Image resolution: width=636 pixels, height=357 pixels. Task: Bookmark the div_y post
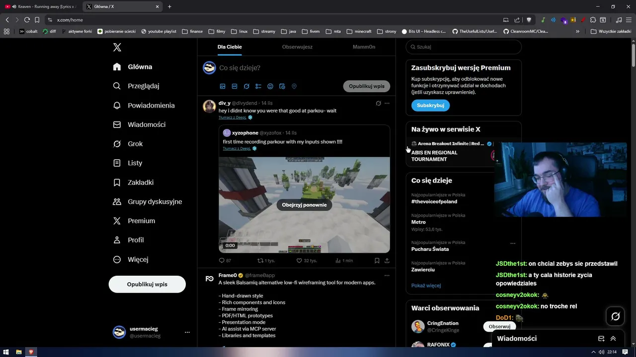tap(377, 260)
